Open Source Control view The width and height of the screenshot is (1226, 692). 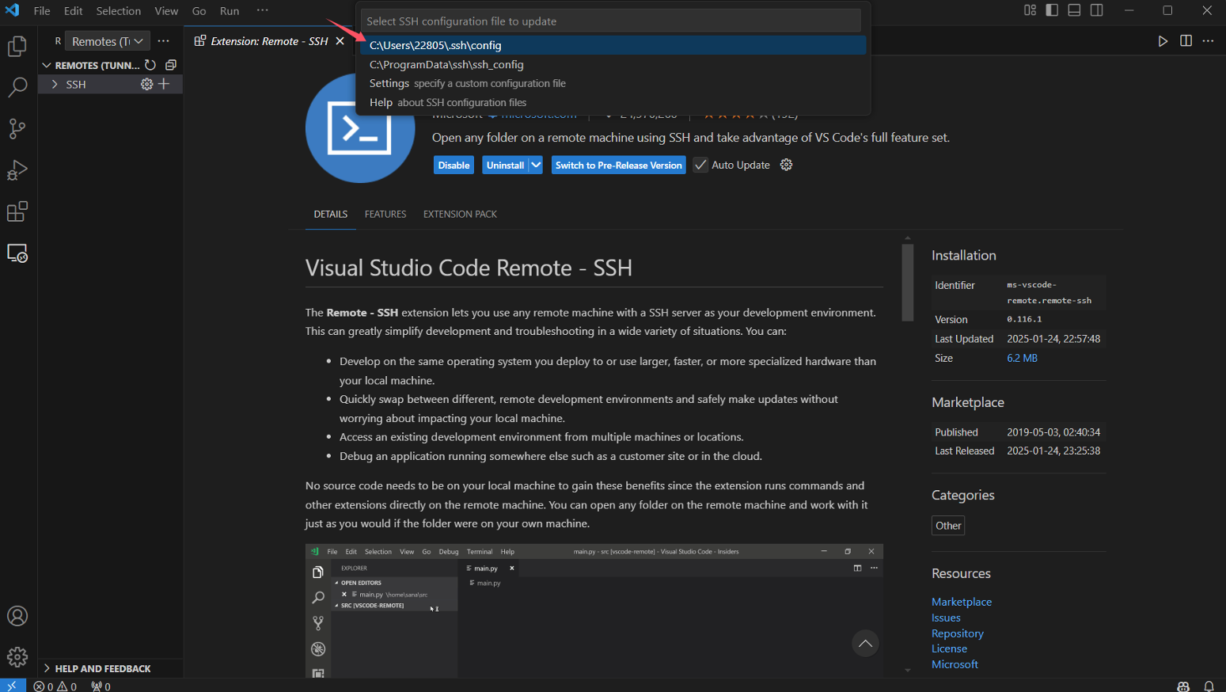coord(17,128)
